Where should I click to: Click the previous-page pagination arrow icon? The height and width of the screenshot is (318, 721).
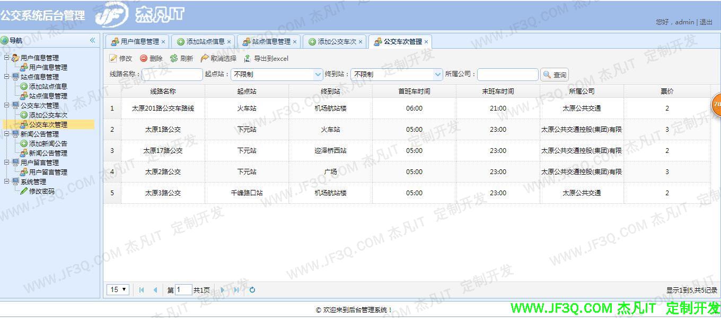pos(154,289)
